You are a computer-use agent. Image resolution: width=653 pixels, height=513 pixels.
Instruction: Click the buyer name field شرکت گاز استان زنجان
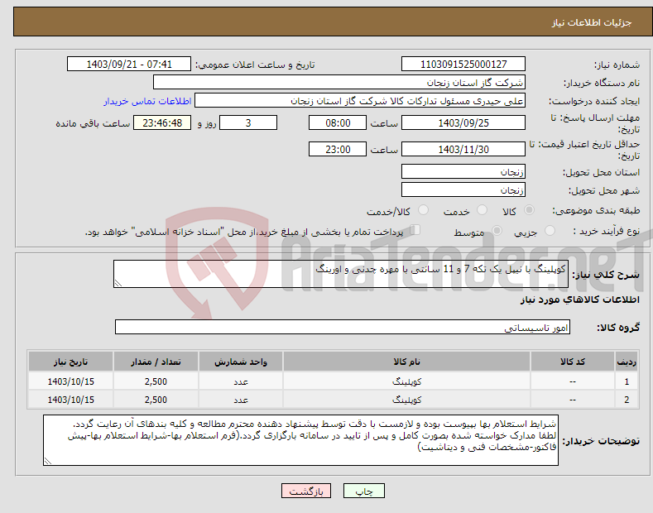339,83
